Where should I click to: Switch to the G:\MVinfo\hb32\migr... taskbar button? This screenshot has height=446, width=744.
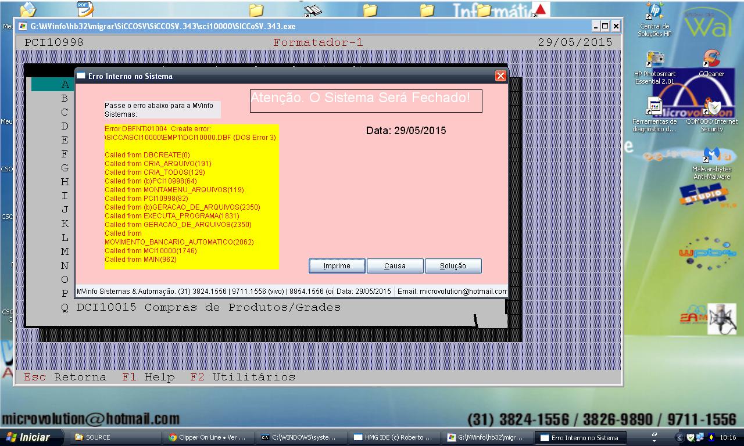click(488, 437)
